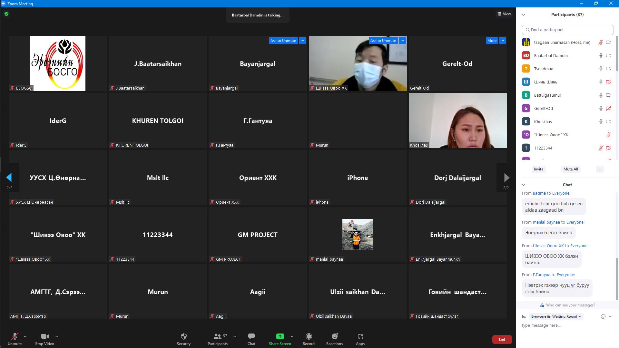The image size is (619, 348).
Task: Toggle Stop Video camera button
Action: (x=44, y=336)
